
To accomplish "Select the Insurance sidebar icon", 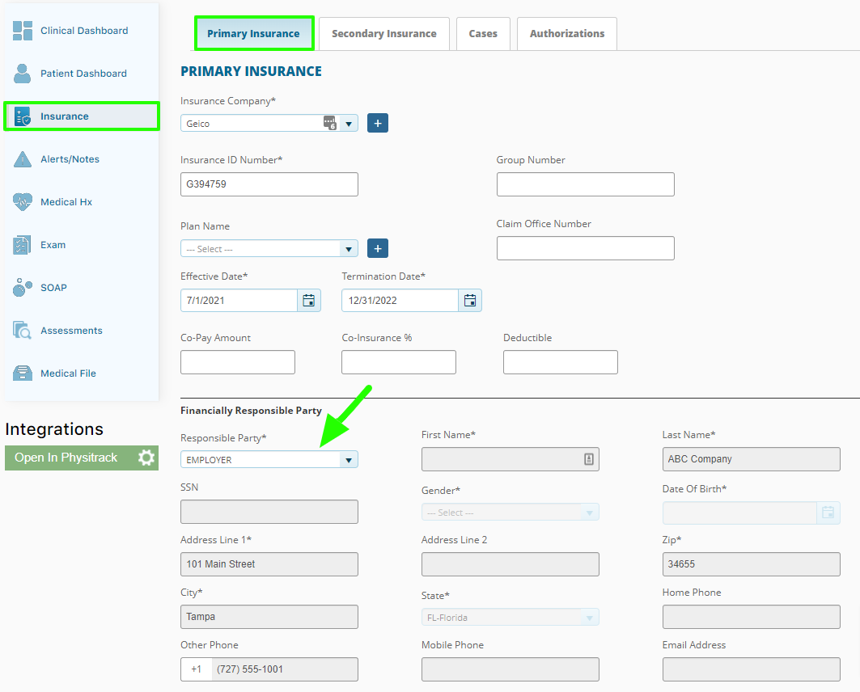I will [23, 116].
